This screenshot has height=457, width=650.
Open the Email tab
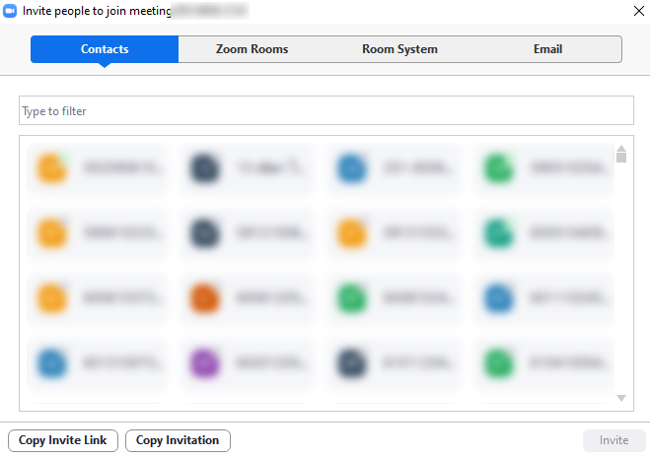547,49
